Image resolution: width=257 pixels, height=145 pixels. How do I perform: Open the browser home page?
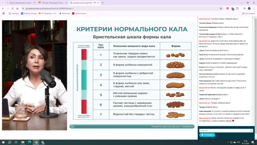17,8
